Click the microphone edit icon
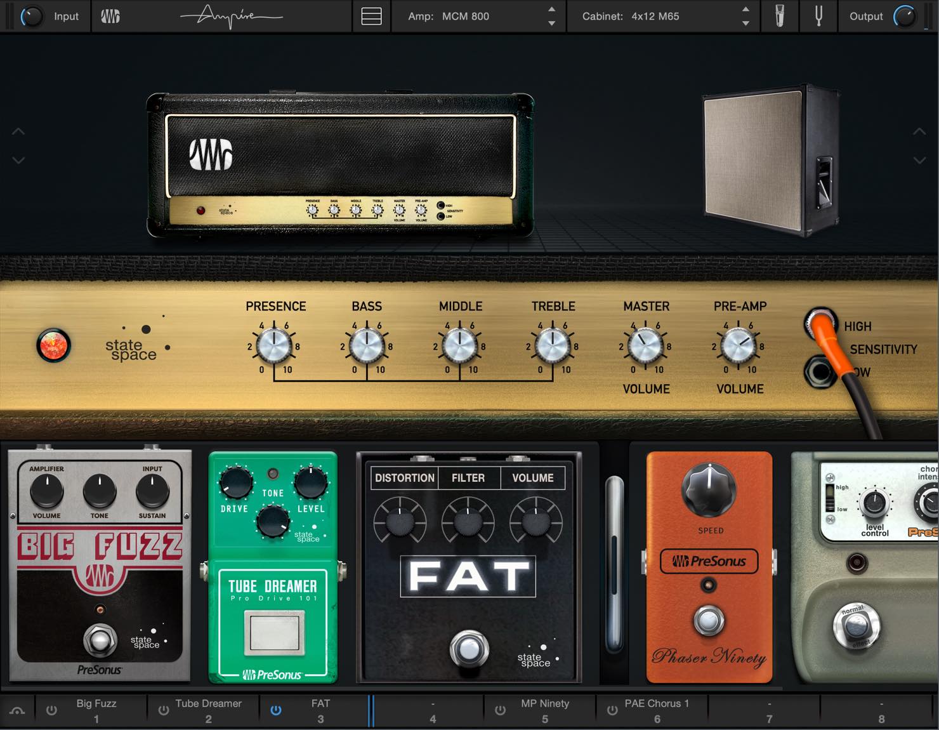939x730 pixels. [780, 16]
